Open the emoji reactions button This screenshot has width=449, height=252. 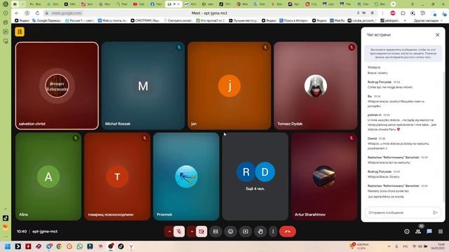(x=231, y=232)
